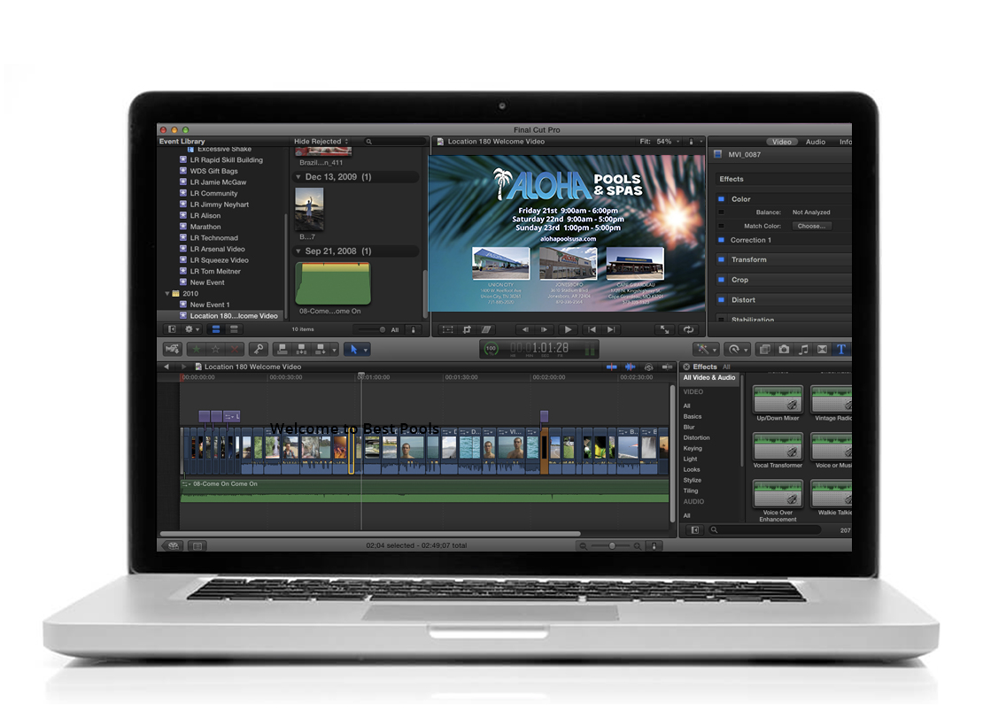Click the insert clip edit icon

(302, 349)
